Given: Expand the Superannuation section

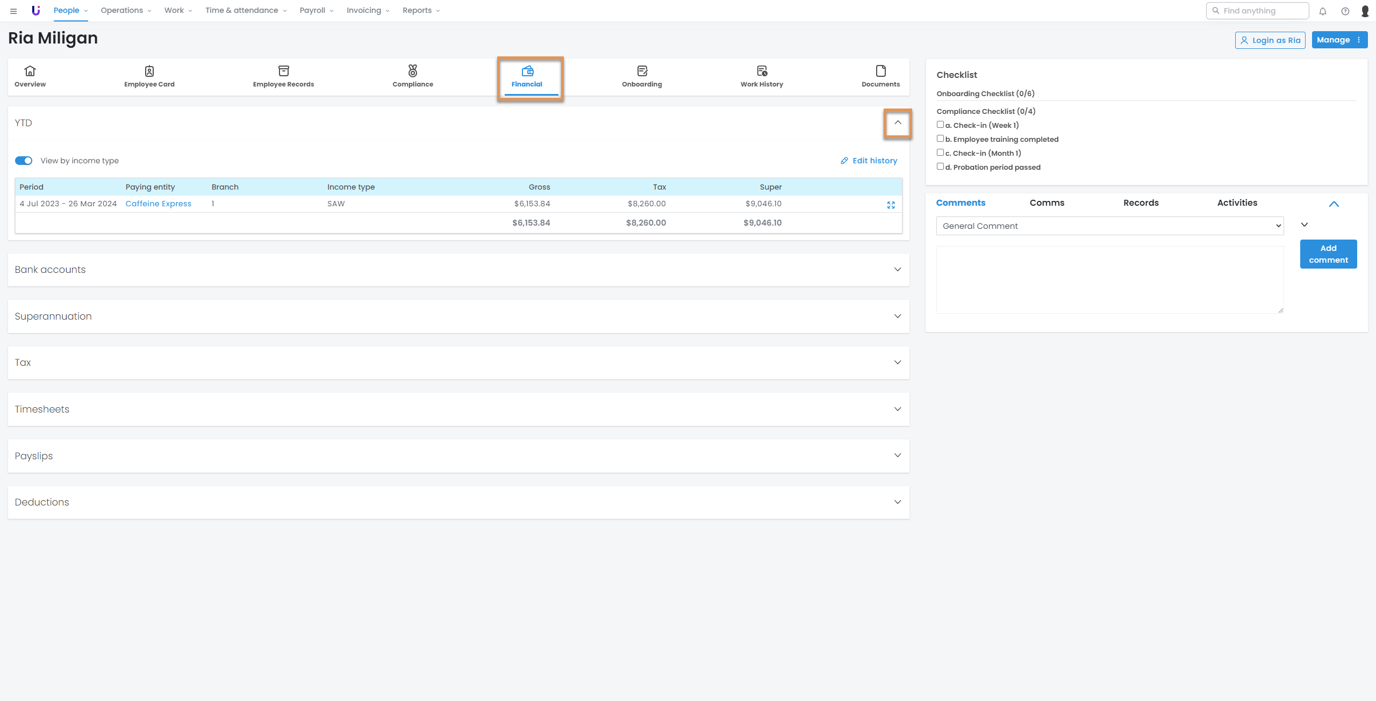Looking at the screenshot, I should [898, 316].
